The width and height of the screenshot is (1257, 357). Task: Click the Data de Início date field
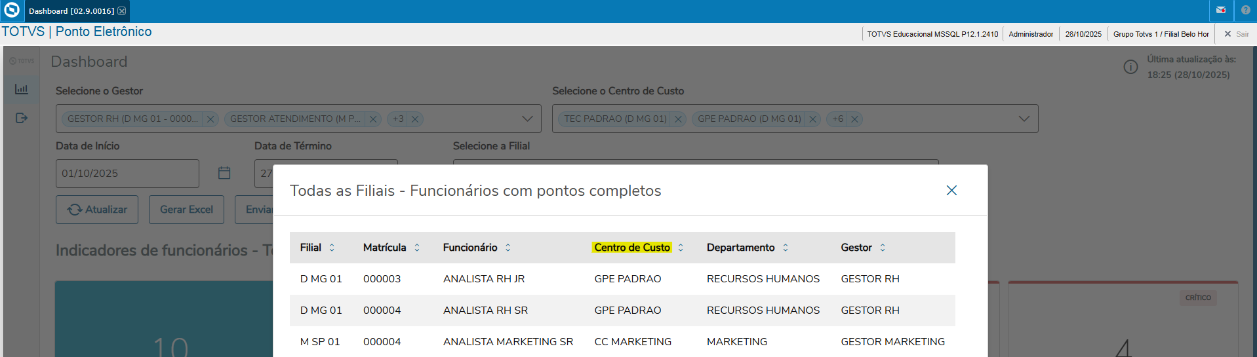click(x=127, y=174)
